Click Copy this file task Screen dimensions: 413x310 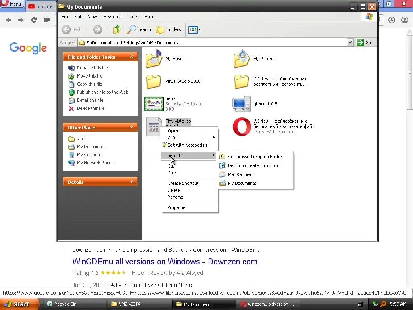(90, 84)
